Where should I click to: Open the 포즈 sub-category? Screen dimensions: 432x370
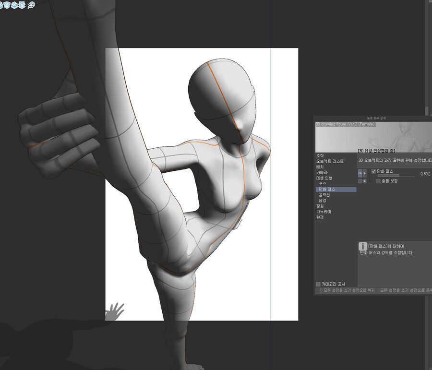[x=323, y=184]
